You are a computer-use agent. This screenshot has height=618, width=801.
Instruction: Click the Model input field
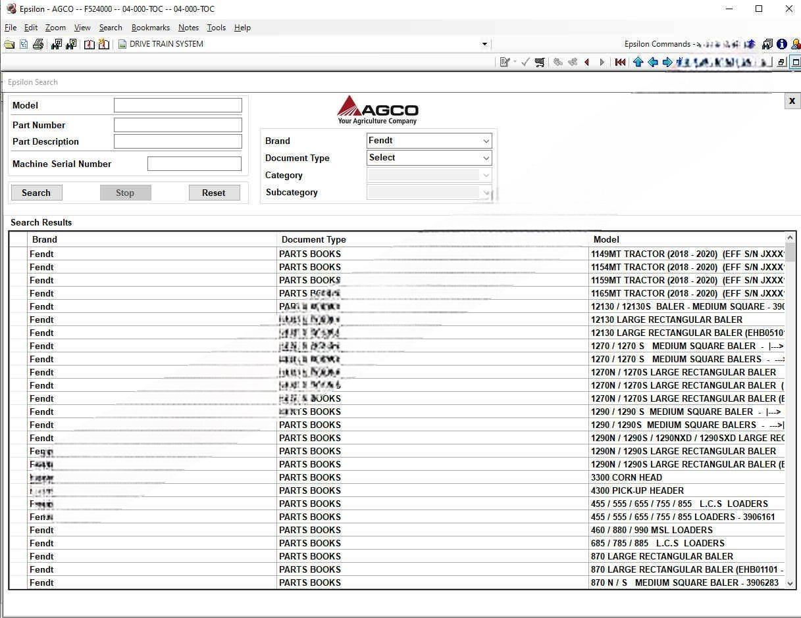tap(178, 105)
